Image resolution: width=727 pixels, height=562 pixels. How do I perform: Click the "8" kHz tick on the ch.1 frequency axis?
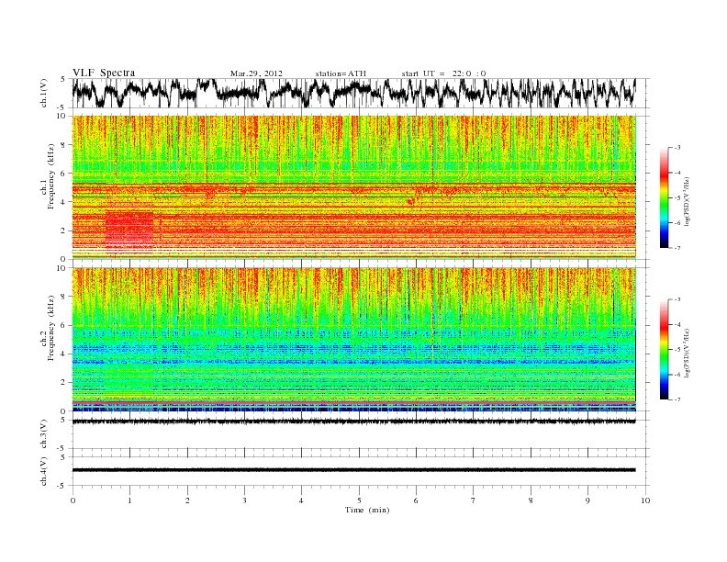[x=63, y=145]
